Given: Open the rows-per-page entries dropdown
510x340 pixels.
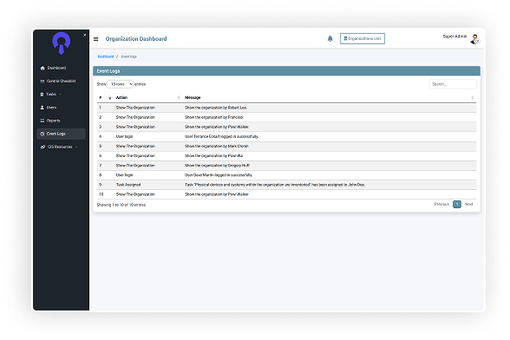Looking at the screenshot, I should coord(120,84).
